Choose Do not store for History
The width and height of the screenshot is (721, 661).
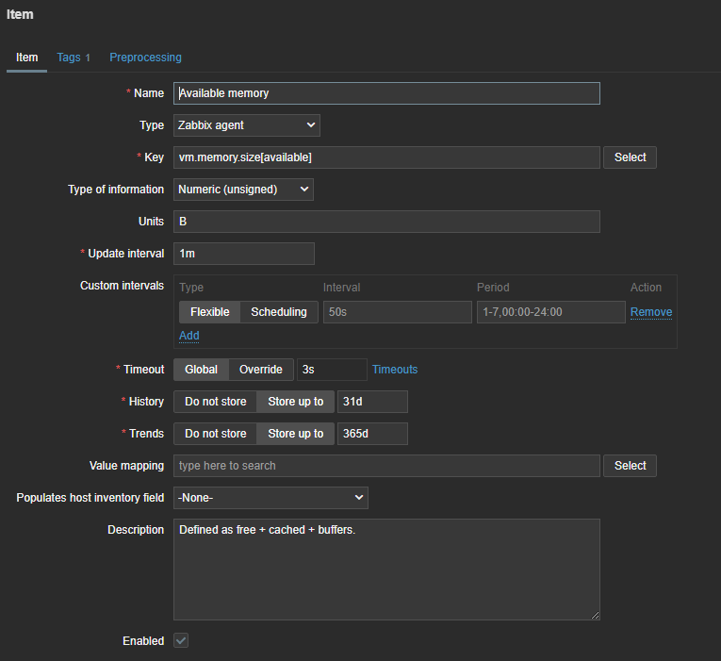(215, 402)
